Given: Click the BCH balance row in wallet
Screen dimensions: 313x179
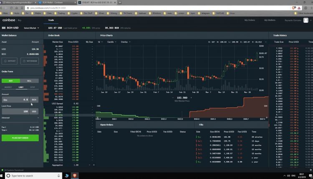Looking at the screenshot, I should click(20, 54).
